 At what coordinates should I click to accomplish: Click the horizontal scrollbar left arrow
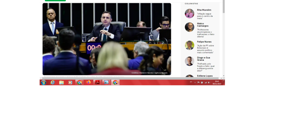click(x=41, y=78)
